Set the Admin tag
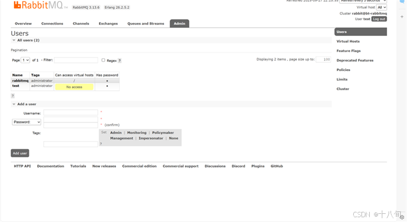 [x=116, y=133]
